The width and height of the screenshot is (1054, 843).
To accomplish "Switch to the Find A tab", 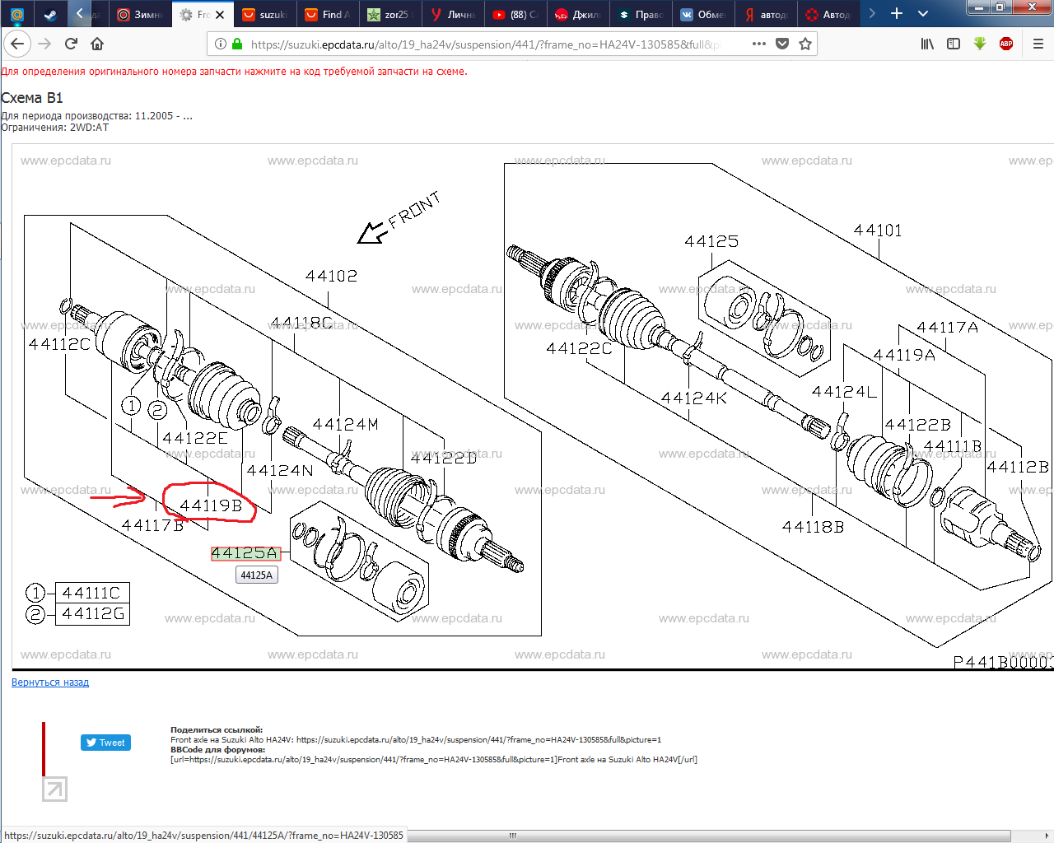I will (x=328, y=14).
